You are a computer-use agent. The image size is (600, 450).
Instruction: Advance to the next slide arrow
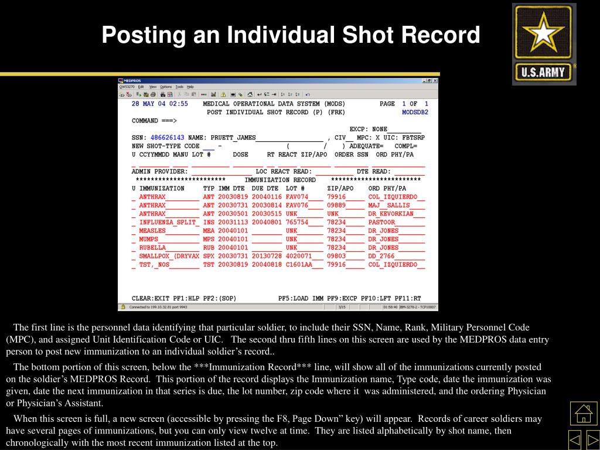(x=593, y=440)
